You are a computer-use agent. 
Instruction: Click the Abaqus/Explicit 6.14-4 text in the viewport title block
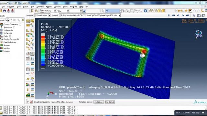105,87
